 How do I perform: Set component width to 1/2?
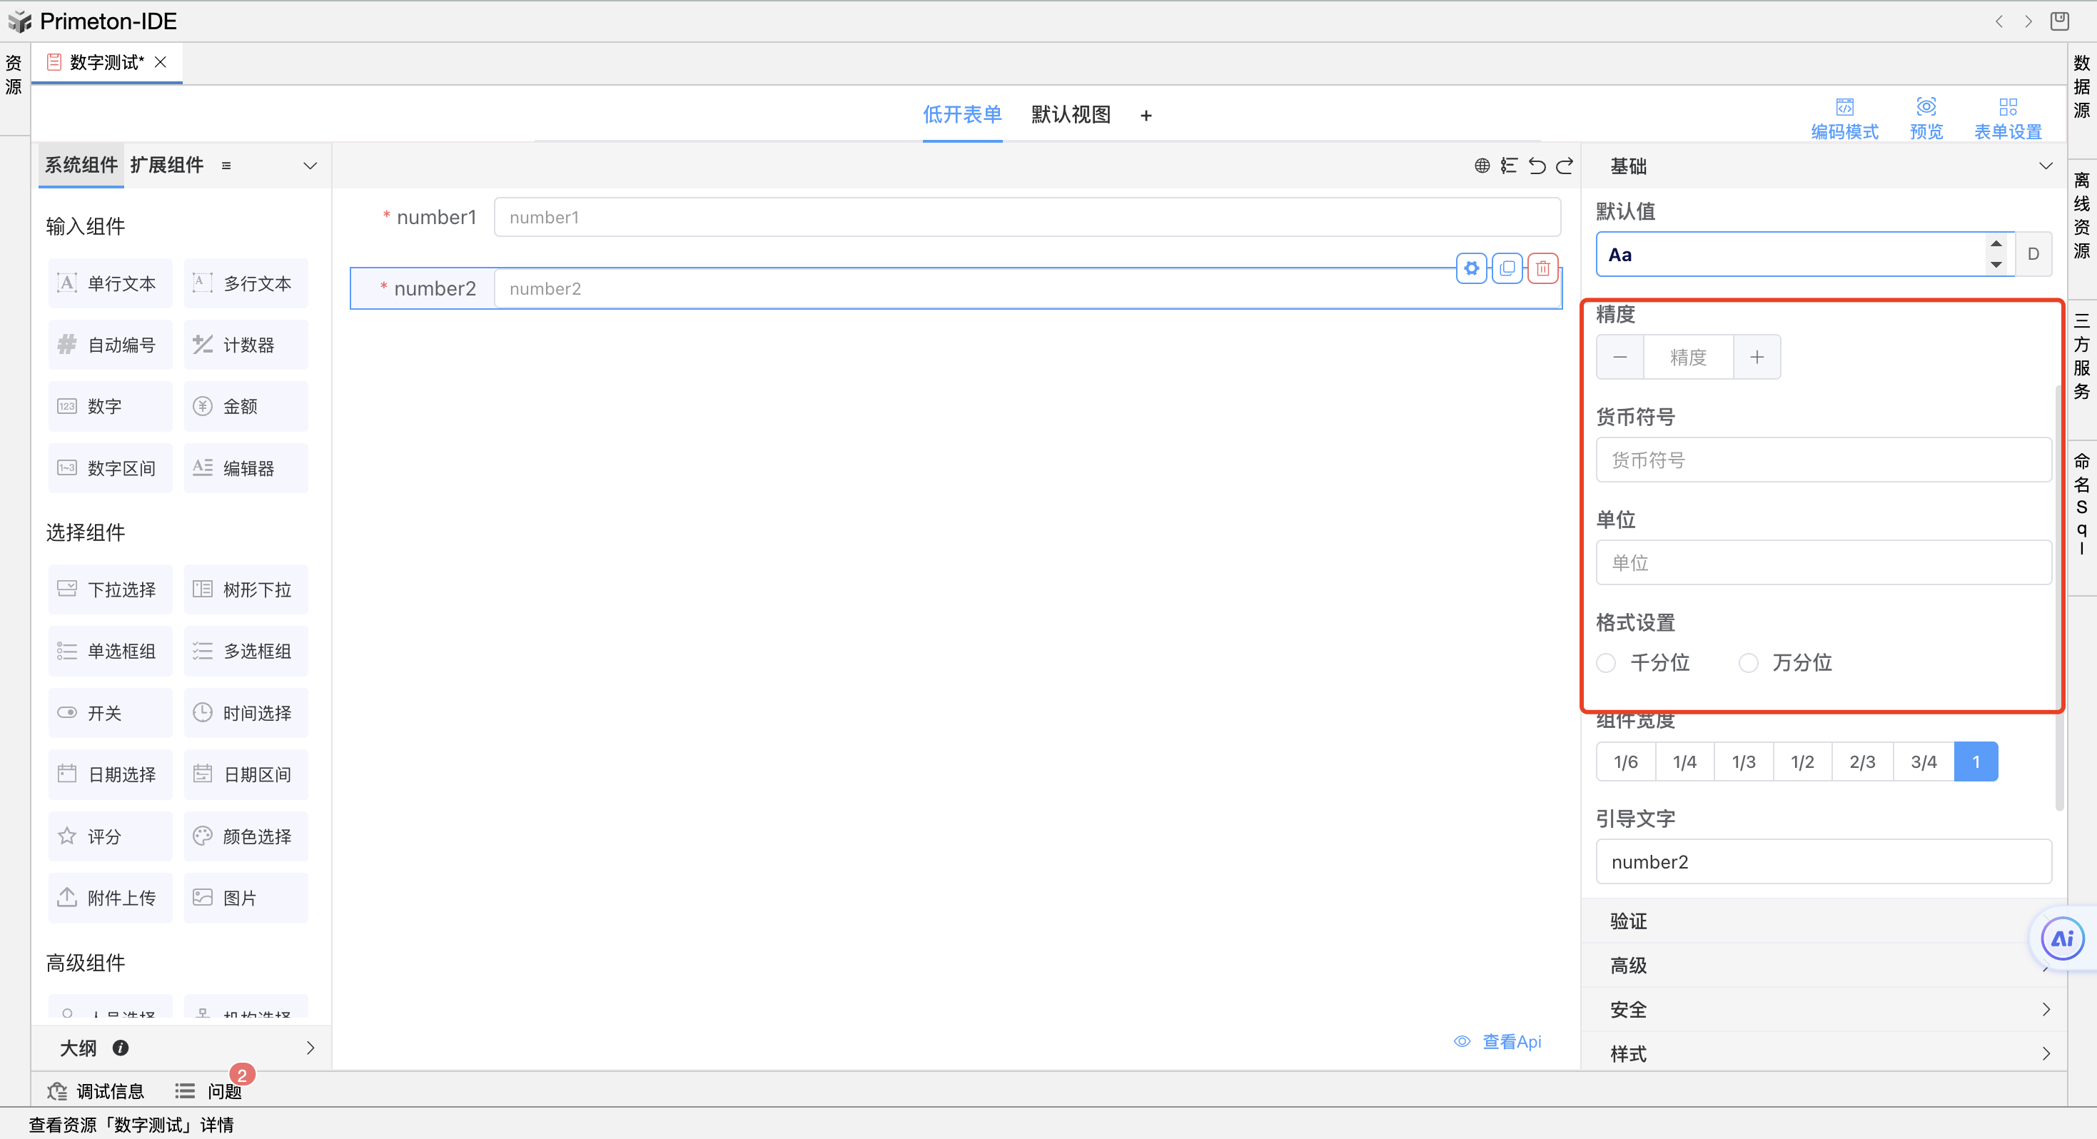tap(1802, 761)
